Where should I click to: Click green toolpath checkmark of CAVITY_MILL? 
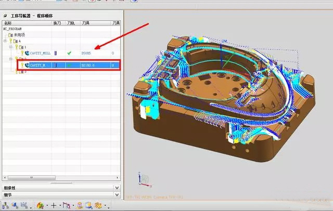pos(69,53)
